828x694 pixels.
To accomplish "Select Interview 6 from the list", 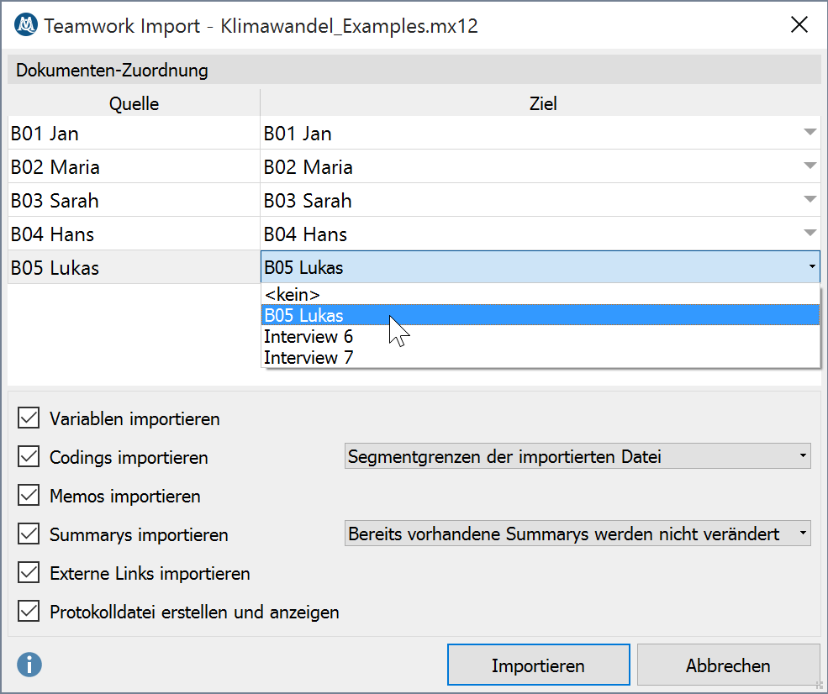I will (x=541, y=336).
